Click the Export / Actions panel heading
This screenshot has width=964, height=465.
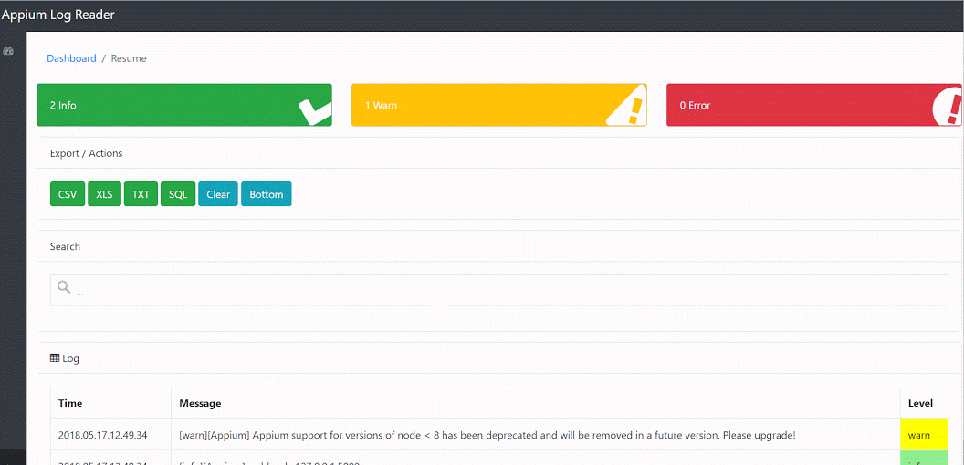point(86,153)
